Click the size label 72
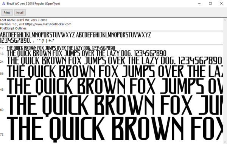The image size is (227, 144). pyautogui.click(x=2, y=135)
